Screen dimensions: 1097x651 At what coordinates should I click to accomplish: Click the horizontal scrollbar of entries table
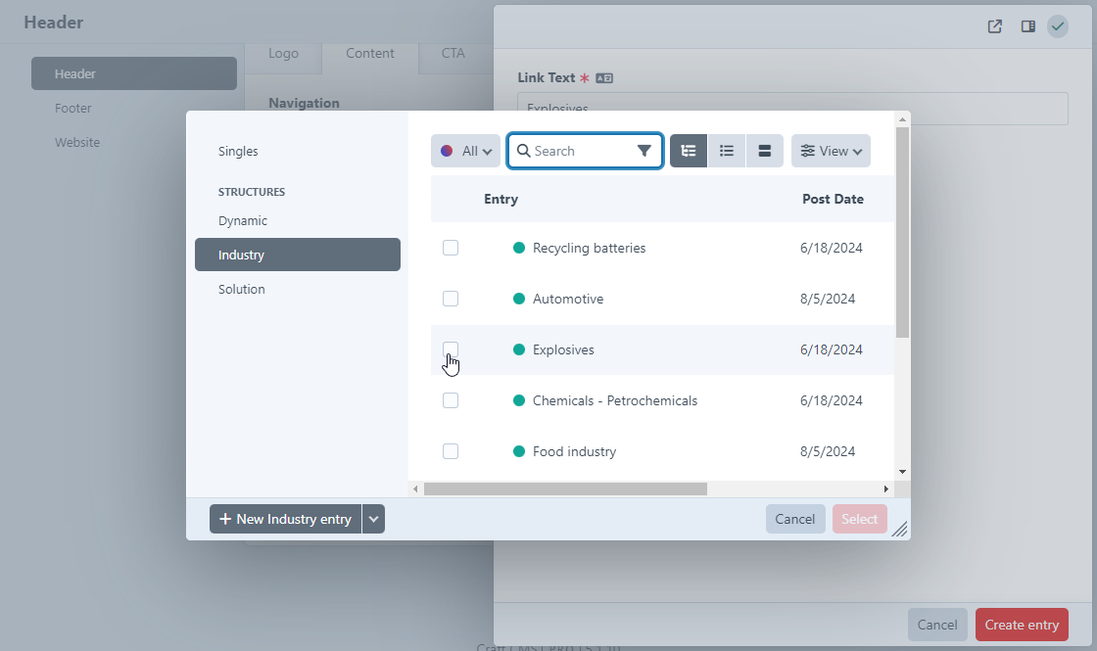(x=565, y=488)
